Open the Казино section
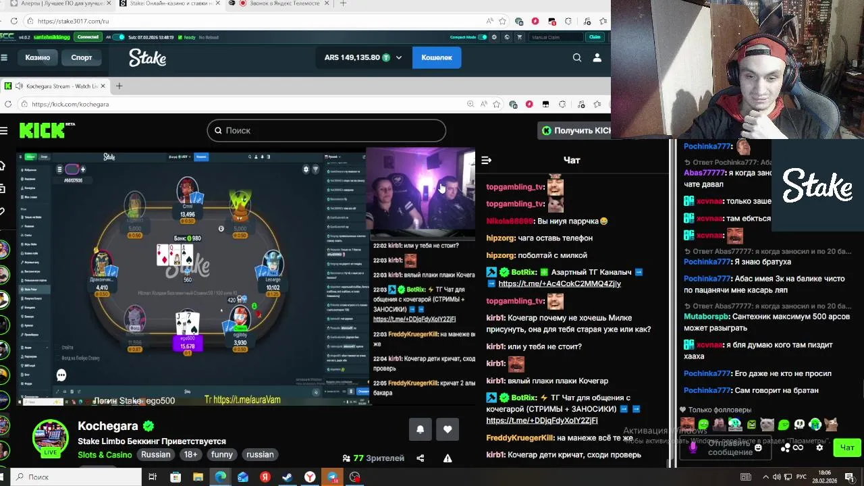The height and width of the screenshot is (486, 864). pos(38,57)
